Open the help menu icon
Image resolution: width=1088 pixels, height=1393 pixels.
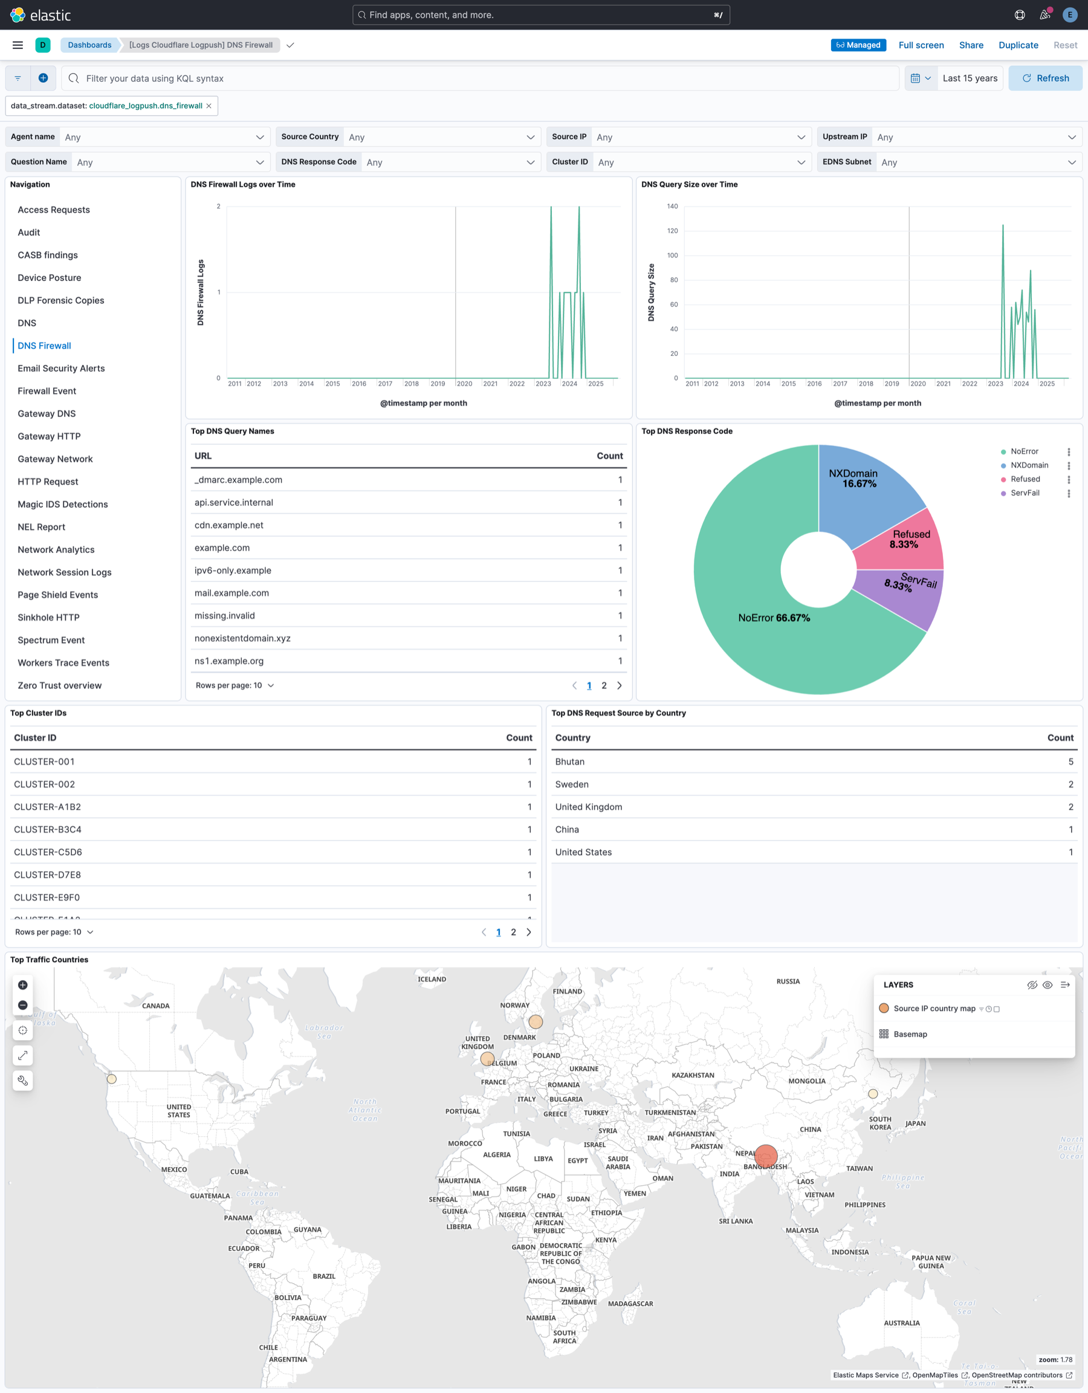[x=1020, y=15]
